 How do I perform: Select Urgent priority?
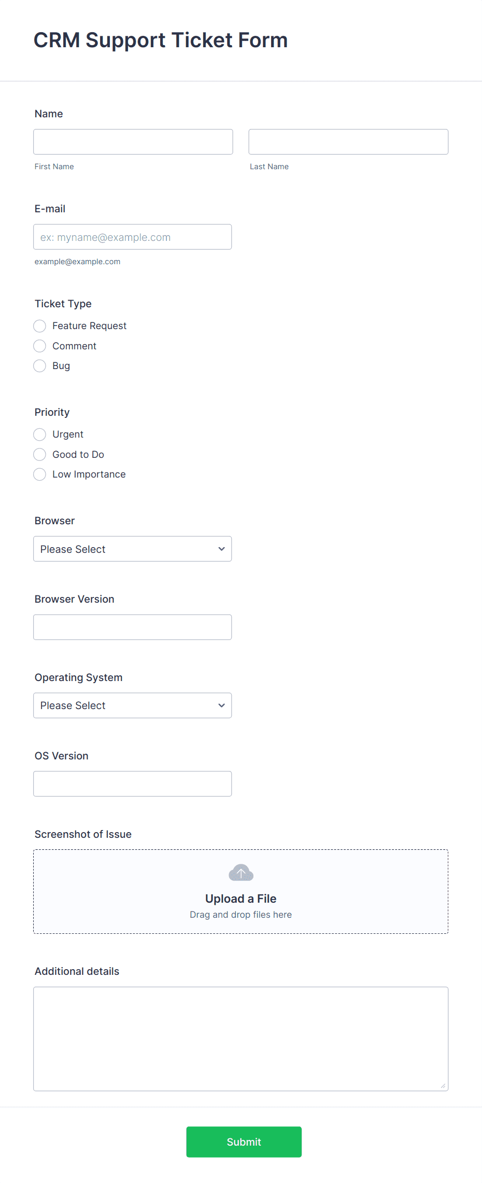39,434
